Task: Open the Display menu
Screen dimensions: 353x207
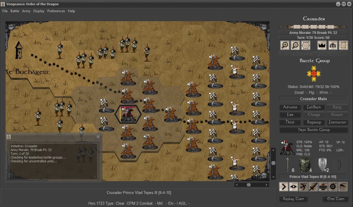Action: (x=39, y=11)
